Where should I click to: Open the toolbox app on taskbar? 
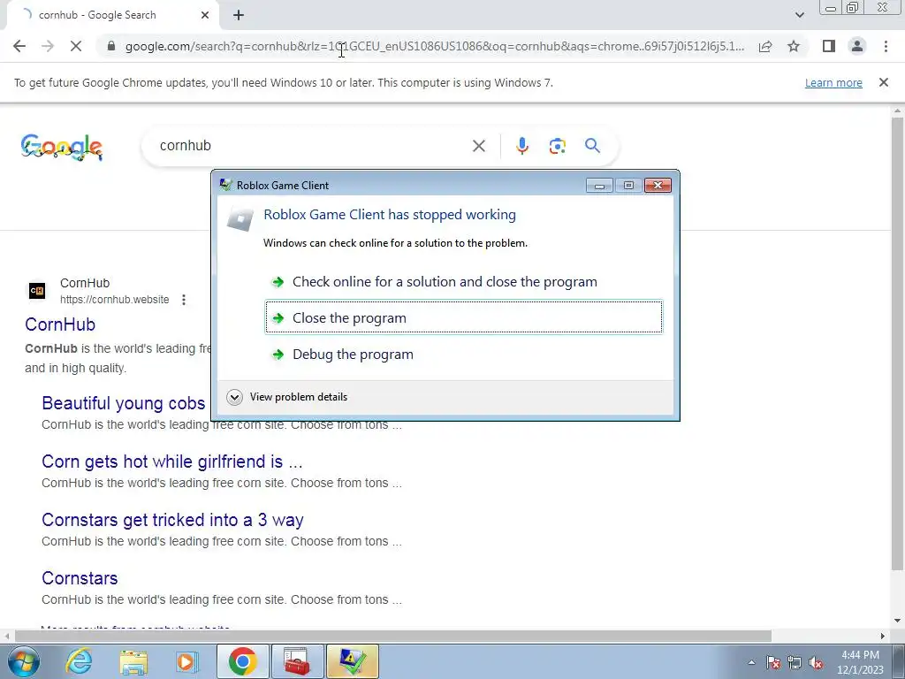click(x=297, y=661)
